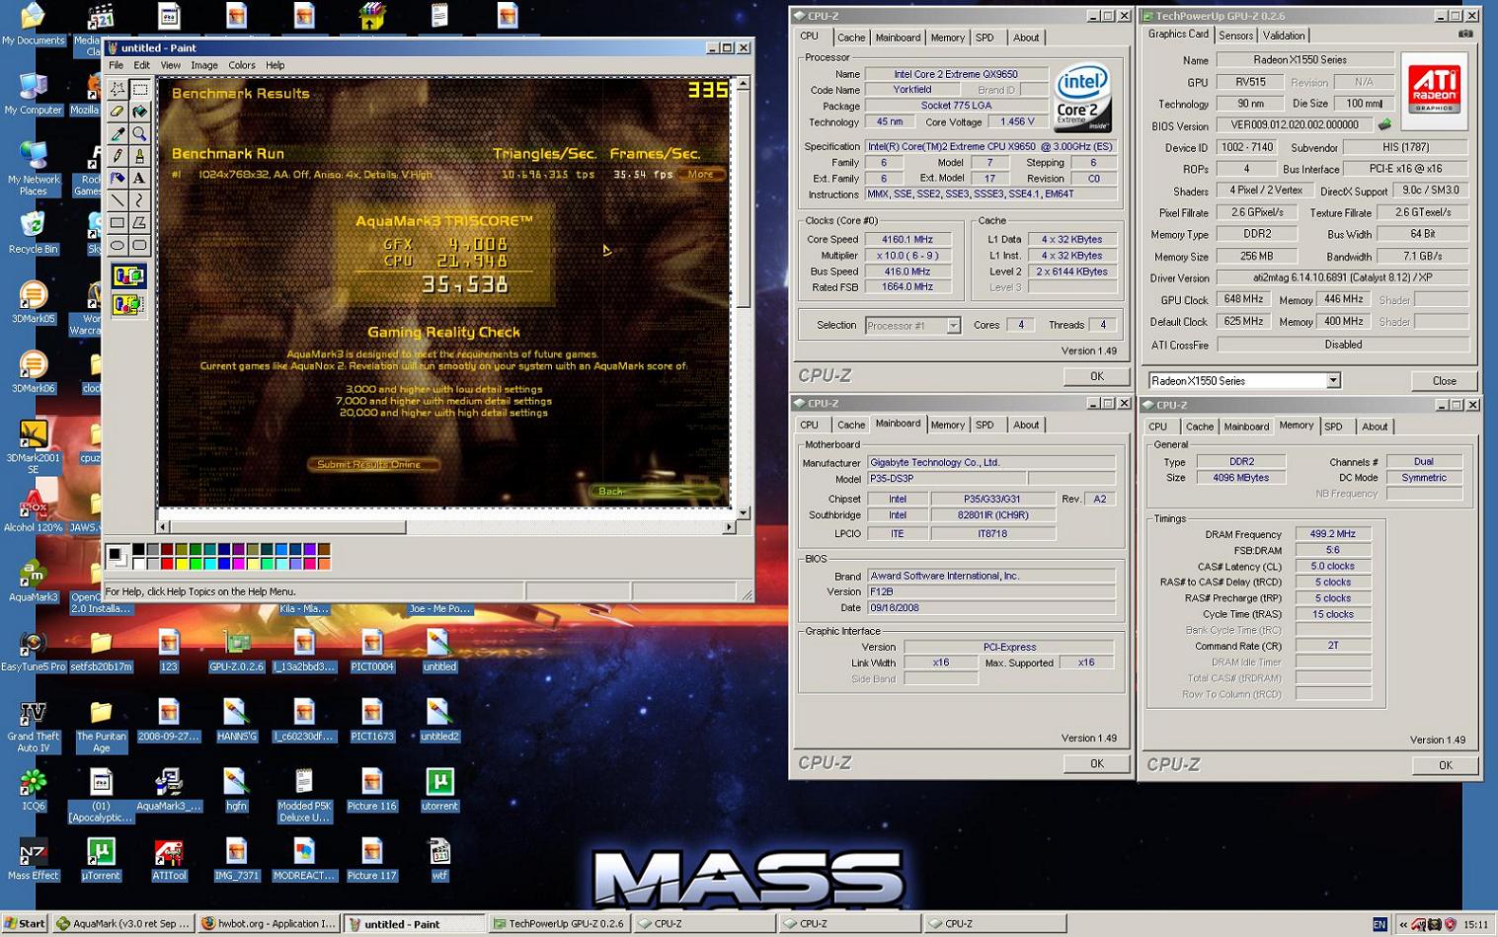Viewport: 1498px width, 937px height.
Task: Click Paint's vertical scrollbar down arrow
Action: pos(743,512)
